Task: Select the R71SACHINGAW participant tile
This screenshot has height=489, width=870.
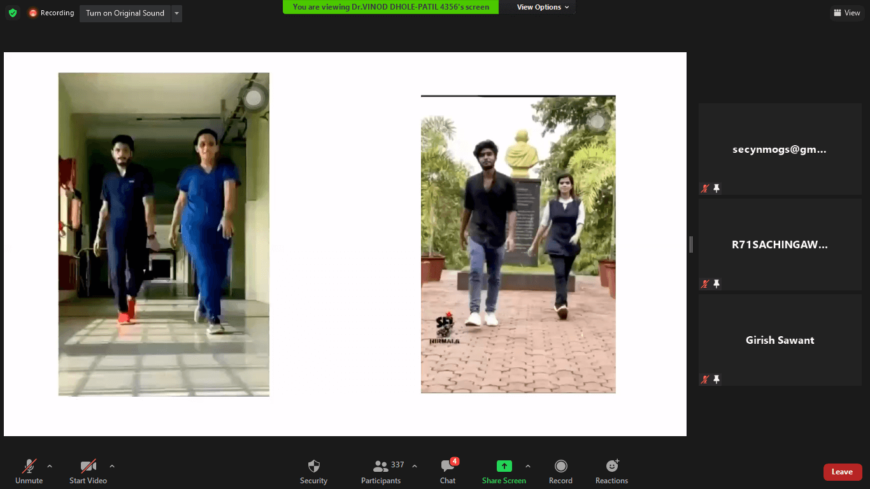Action: point(780,244)
